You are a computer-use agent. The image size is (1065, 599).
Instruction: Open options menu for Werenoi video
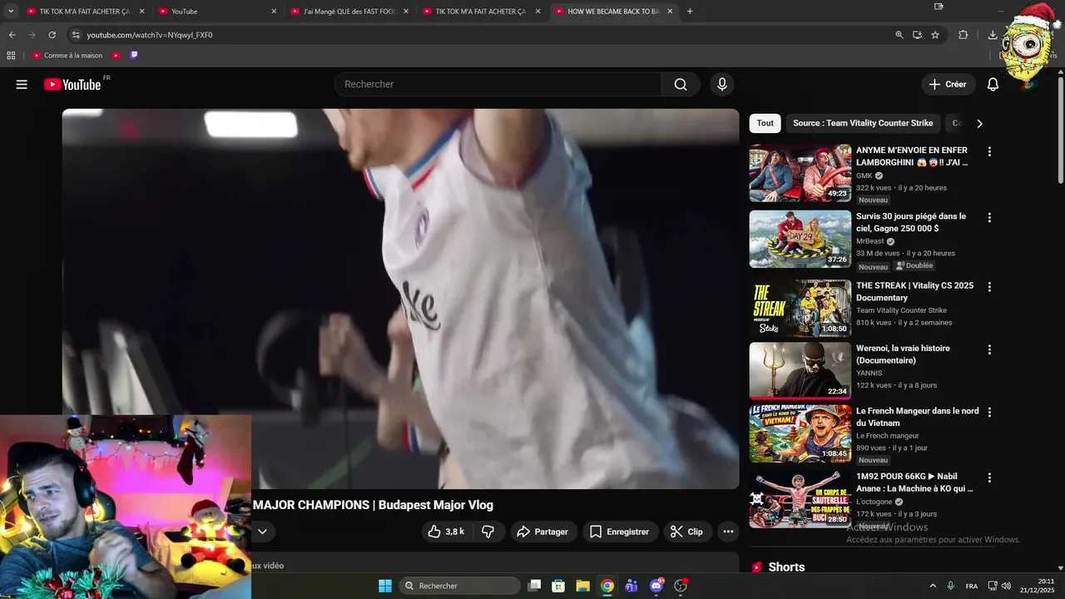[x=989, y=349]
